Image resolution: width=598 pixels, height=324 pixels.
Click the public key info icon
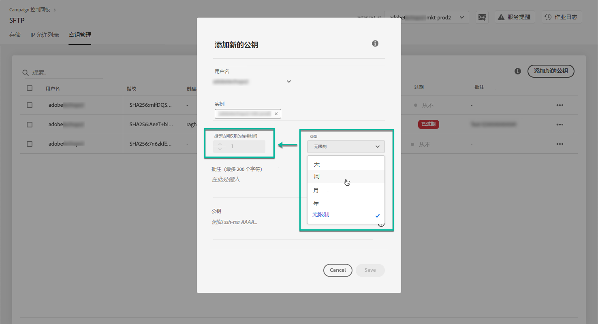[381, 224]
